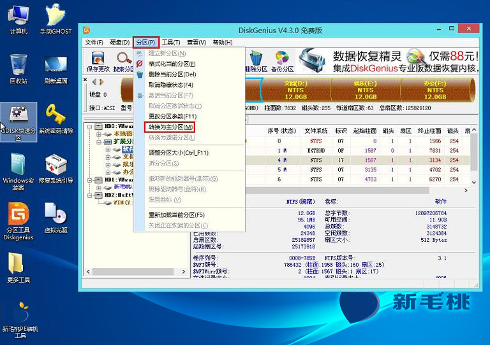Open the 系统密码清除 key icon

56,119
